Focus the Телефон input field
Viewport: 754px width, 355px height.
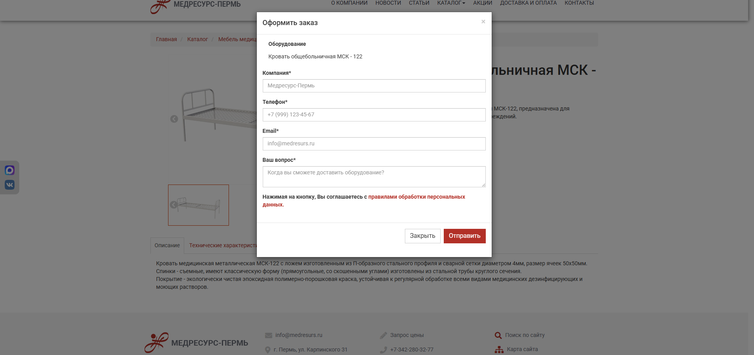(x=374, y=115)
